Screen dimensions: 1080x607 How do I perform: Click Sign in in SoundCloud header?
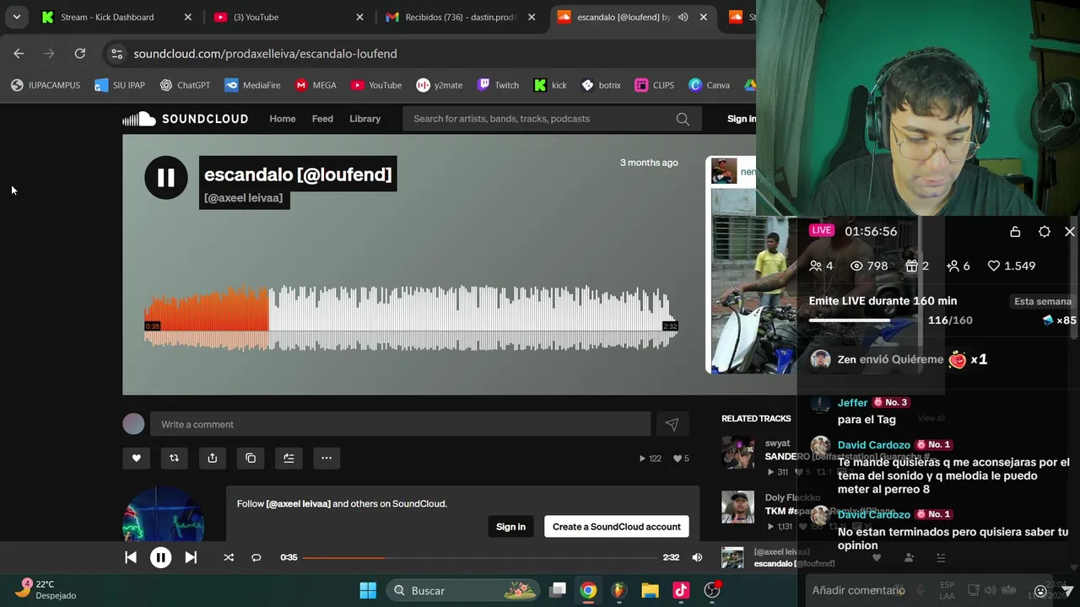coord(742,119)
